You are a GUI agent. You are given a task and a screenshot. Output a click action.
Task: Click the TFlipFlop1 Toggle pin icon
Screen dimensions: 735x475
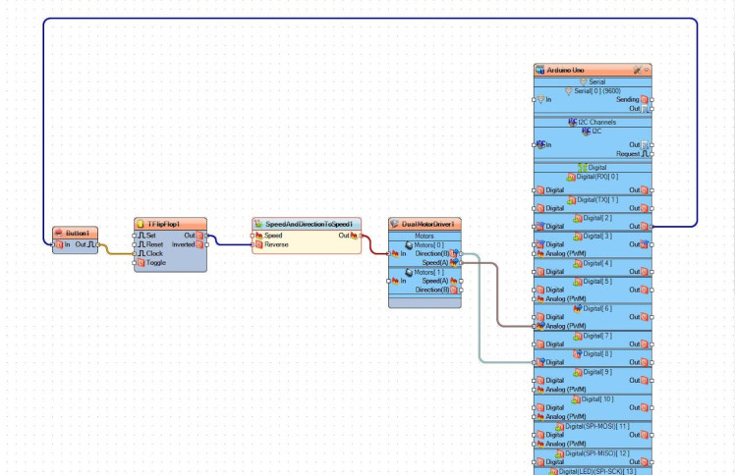(x=141, y=263)
